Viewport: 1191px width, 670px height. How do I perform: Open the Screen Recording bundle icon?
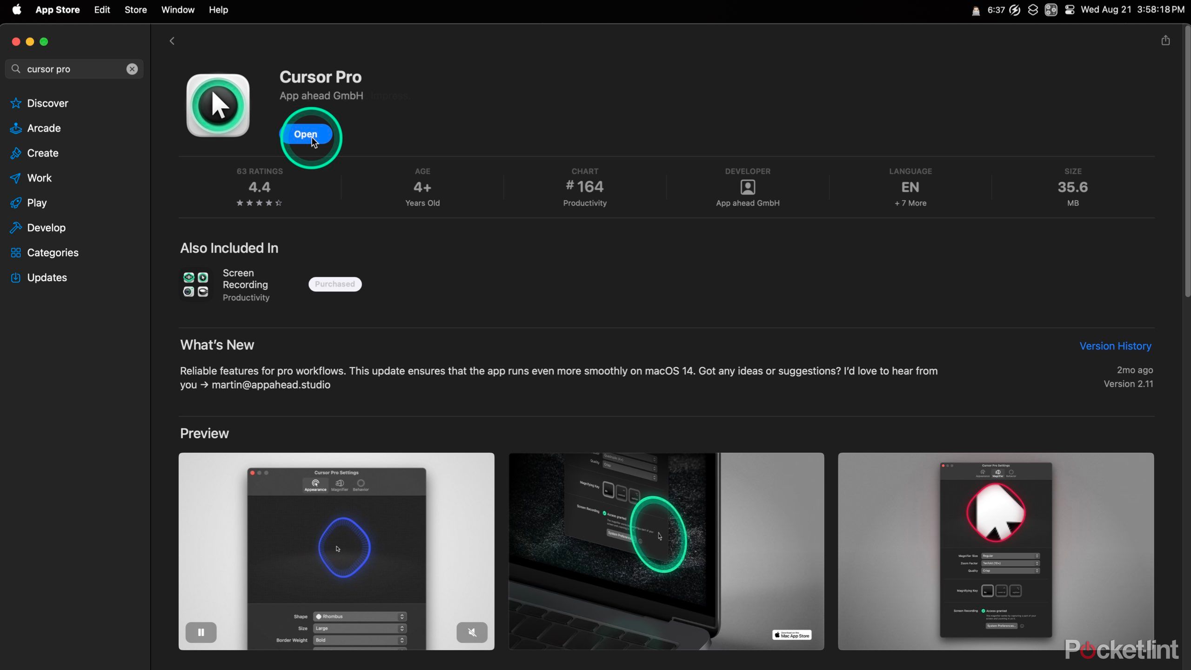pos(195,284)
